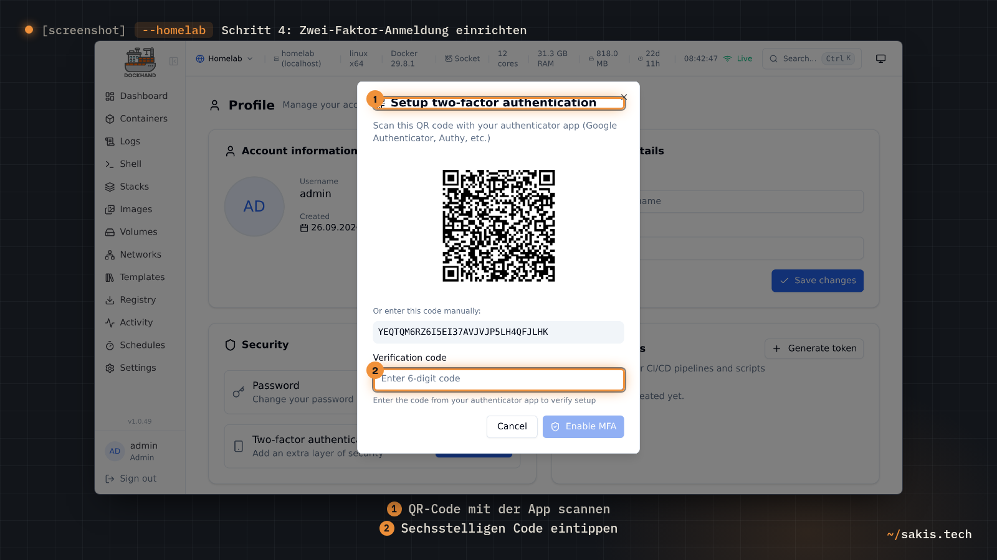997x560 pixels.
Task: Click the 12 cores stat
Action: coord(507,58)
